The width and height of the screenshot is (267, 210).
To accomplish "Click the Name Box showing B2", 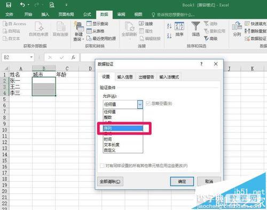I will (15, 57).
